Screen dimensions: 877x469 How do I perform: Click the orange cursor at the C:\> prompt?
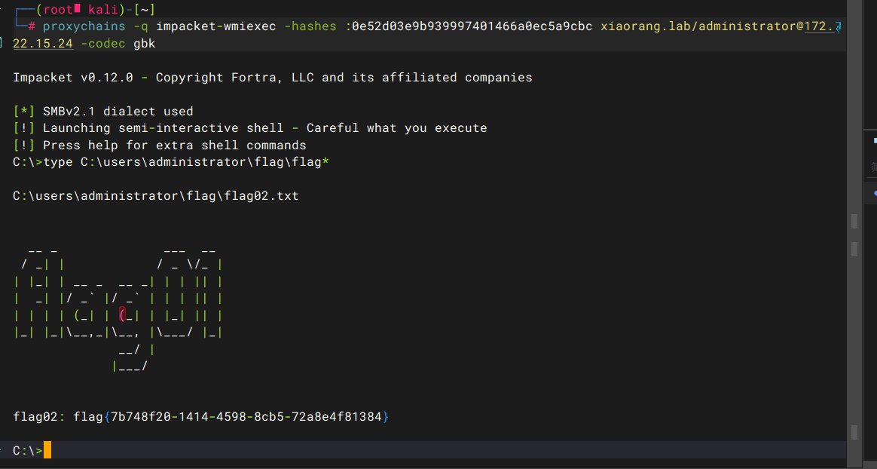[x=47, y=450]
